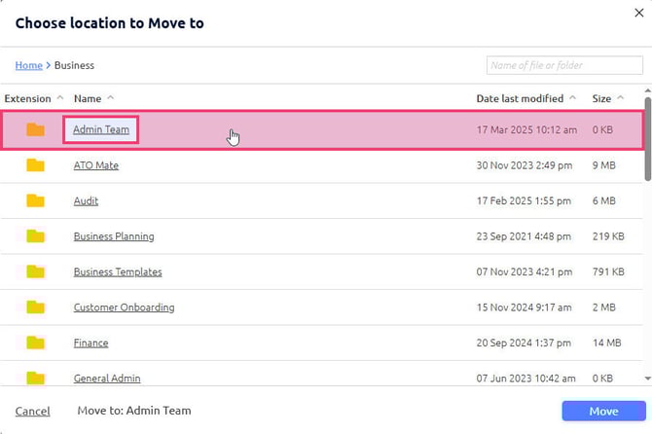652x434 pixels.
Task: Open the General Admin folder link
Action: coord(107,379)
